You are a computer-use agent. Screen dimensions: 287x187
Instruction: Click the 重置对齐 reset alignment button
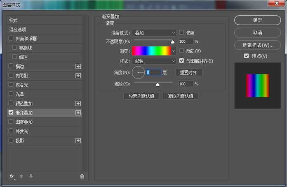click(x=188, y=72)
